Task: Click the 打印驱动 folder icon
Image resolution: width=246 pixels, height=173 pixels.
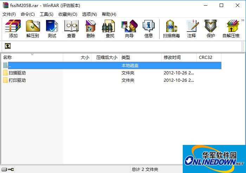Action: click(x=5, y=80)
